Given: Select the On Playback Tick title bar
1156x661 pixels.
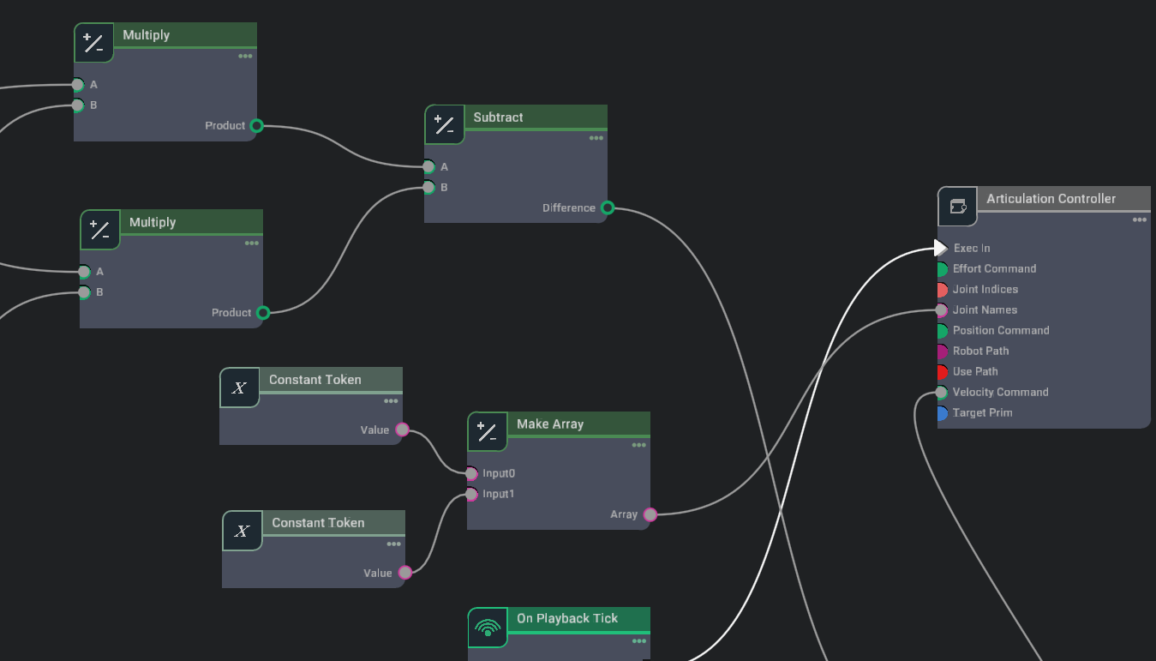Looking at the screenshot, I should coord(578,619).
